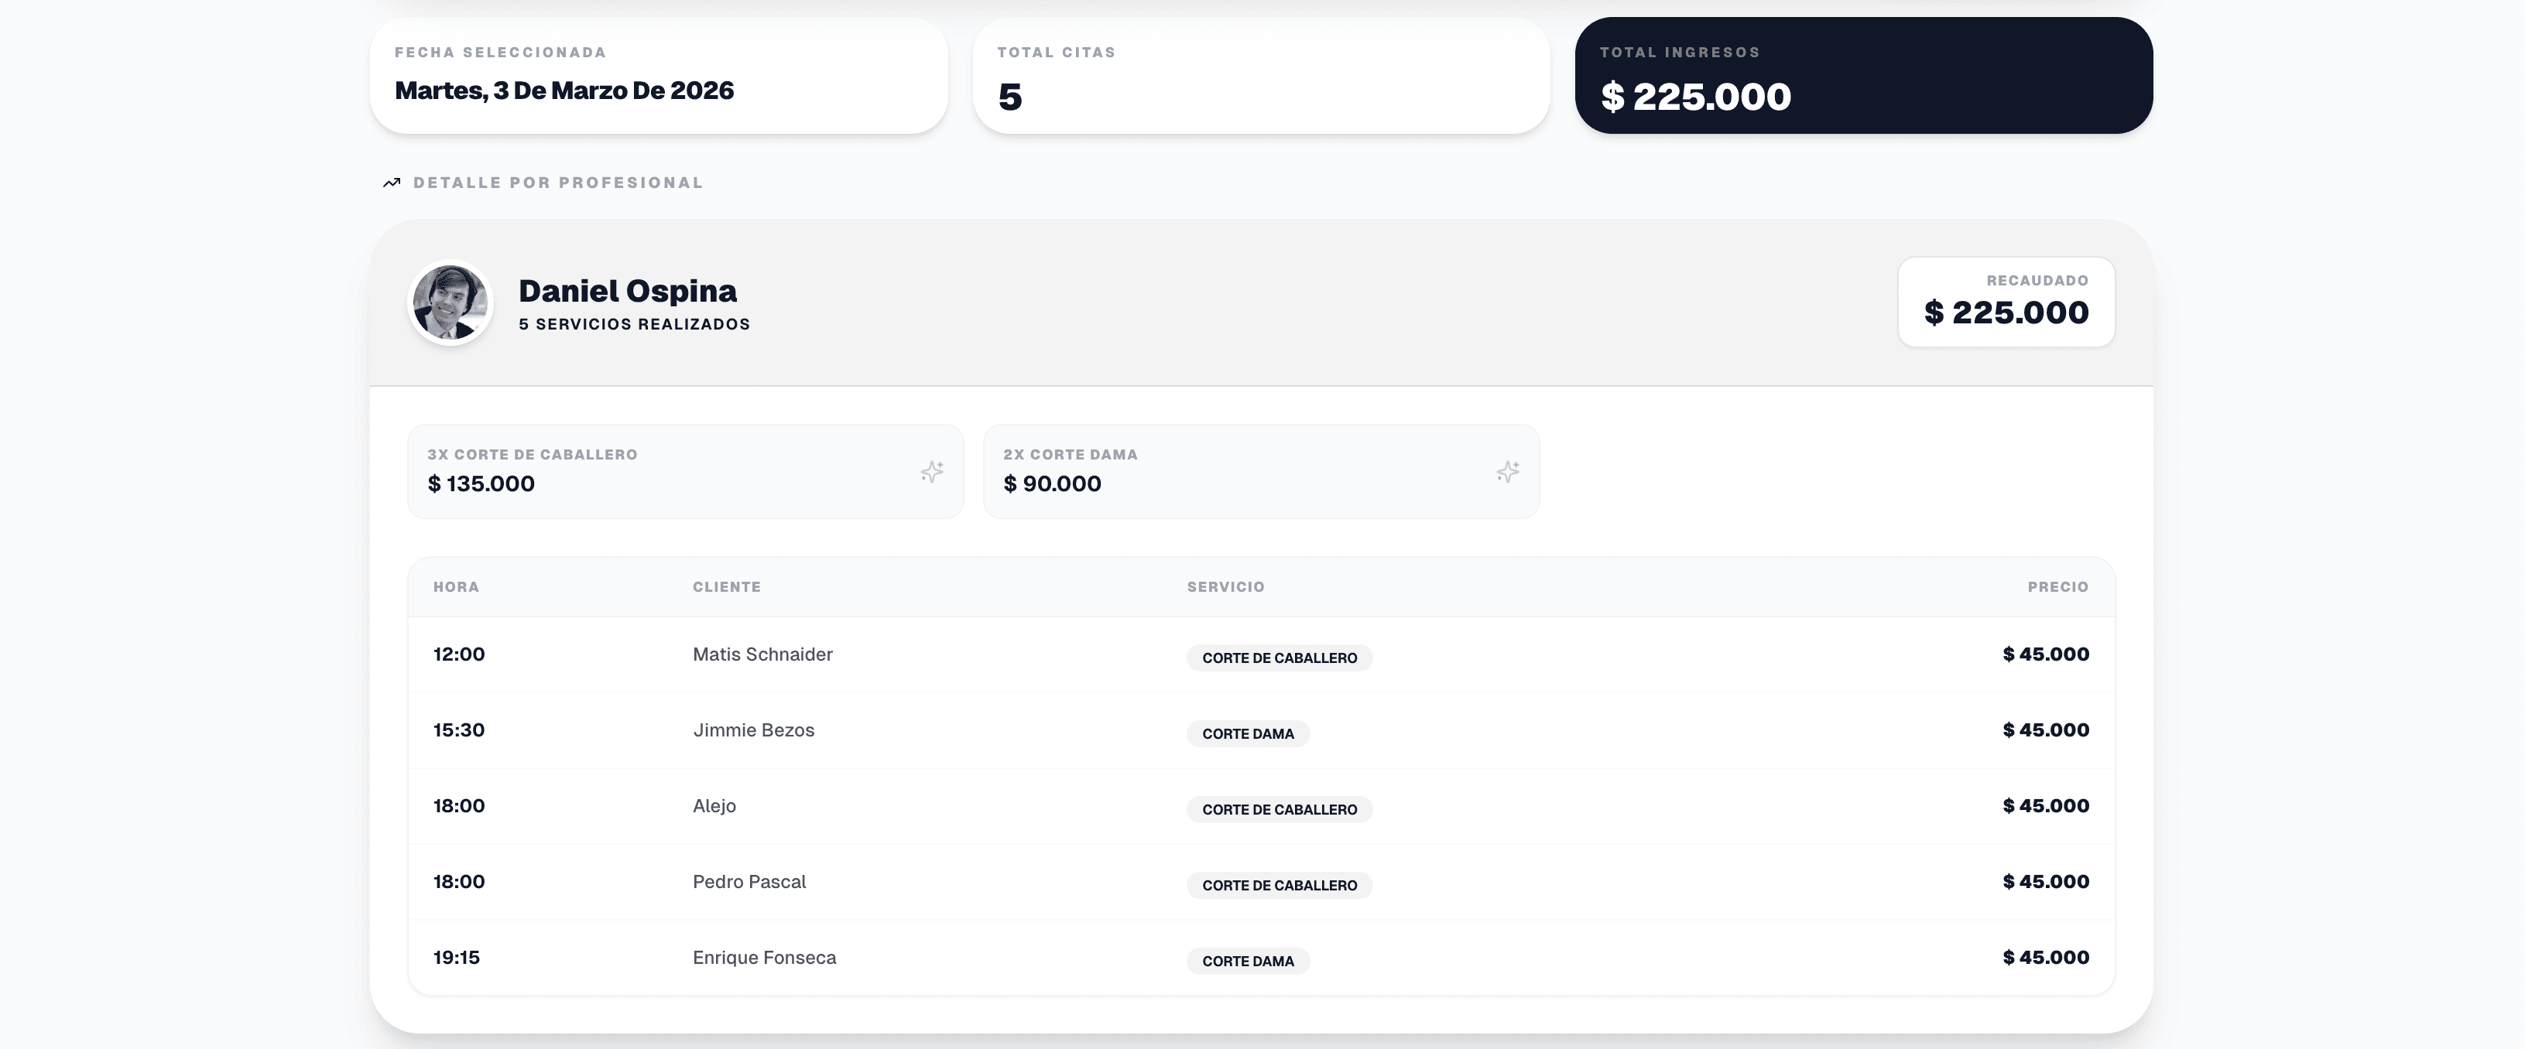The height and width of the screenshot is (1049, 2525).
Task: Click sparkle icon in Corte Dama card
Action: [1508, 472]
